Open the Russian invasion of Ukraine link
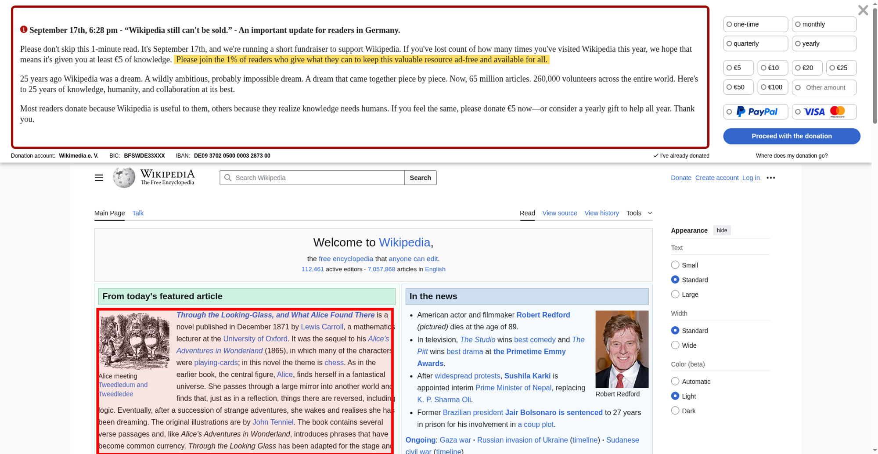878x454 pixels. pos(522,440)
